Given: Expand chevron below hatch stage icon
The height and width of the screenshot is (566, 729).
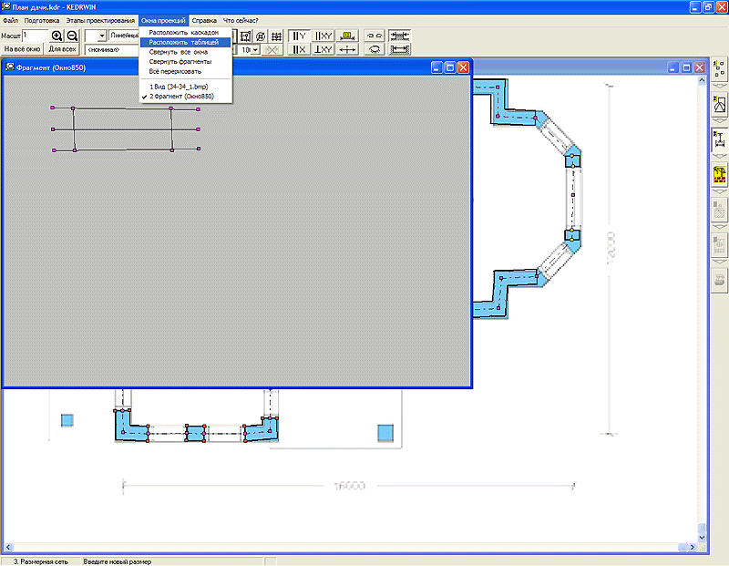Looking at the screenshot, I should pos(719,227).
